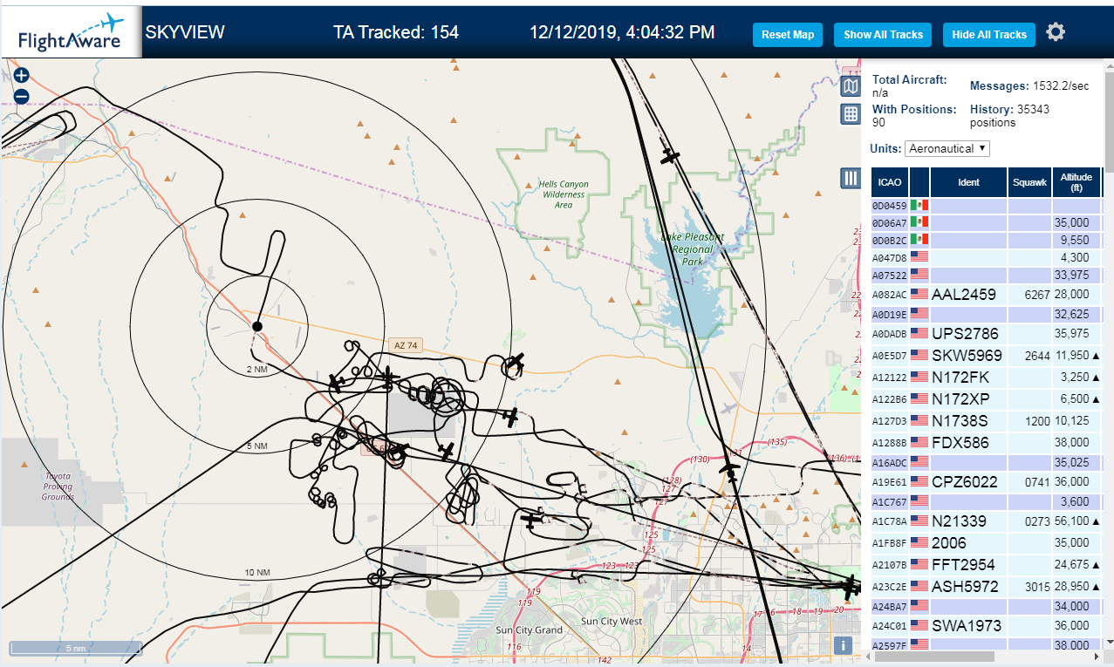Open the settings gear
The width and height of the screenshot is (1114, 667).
(1056, 32)
